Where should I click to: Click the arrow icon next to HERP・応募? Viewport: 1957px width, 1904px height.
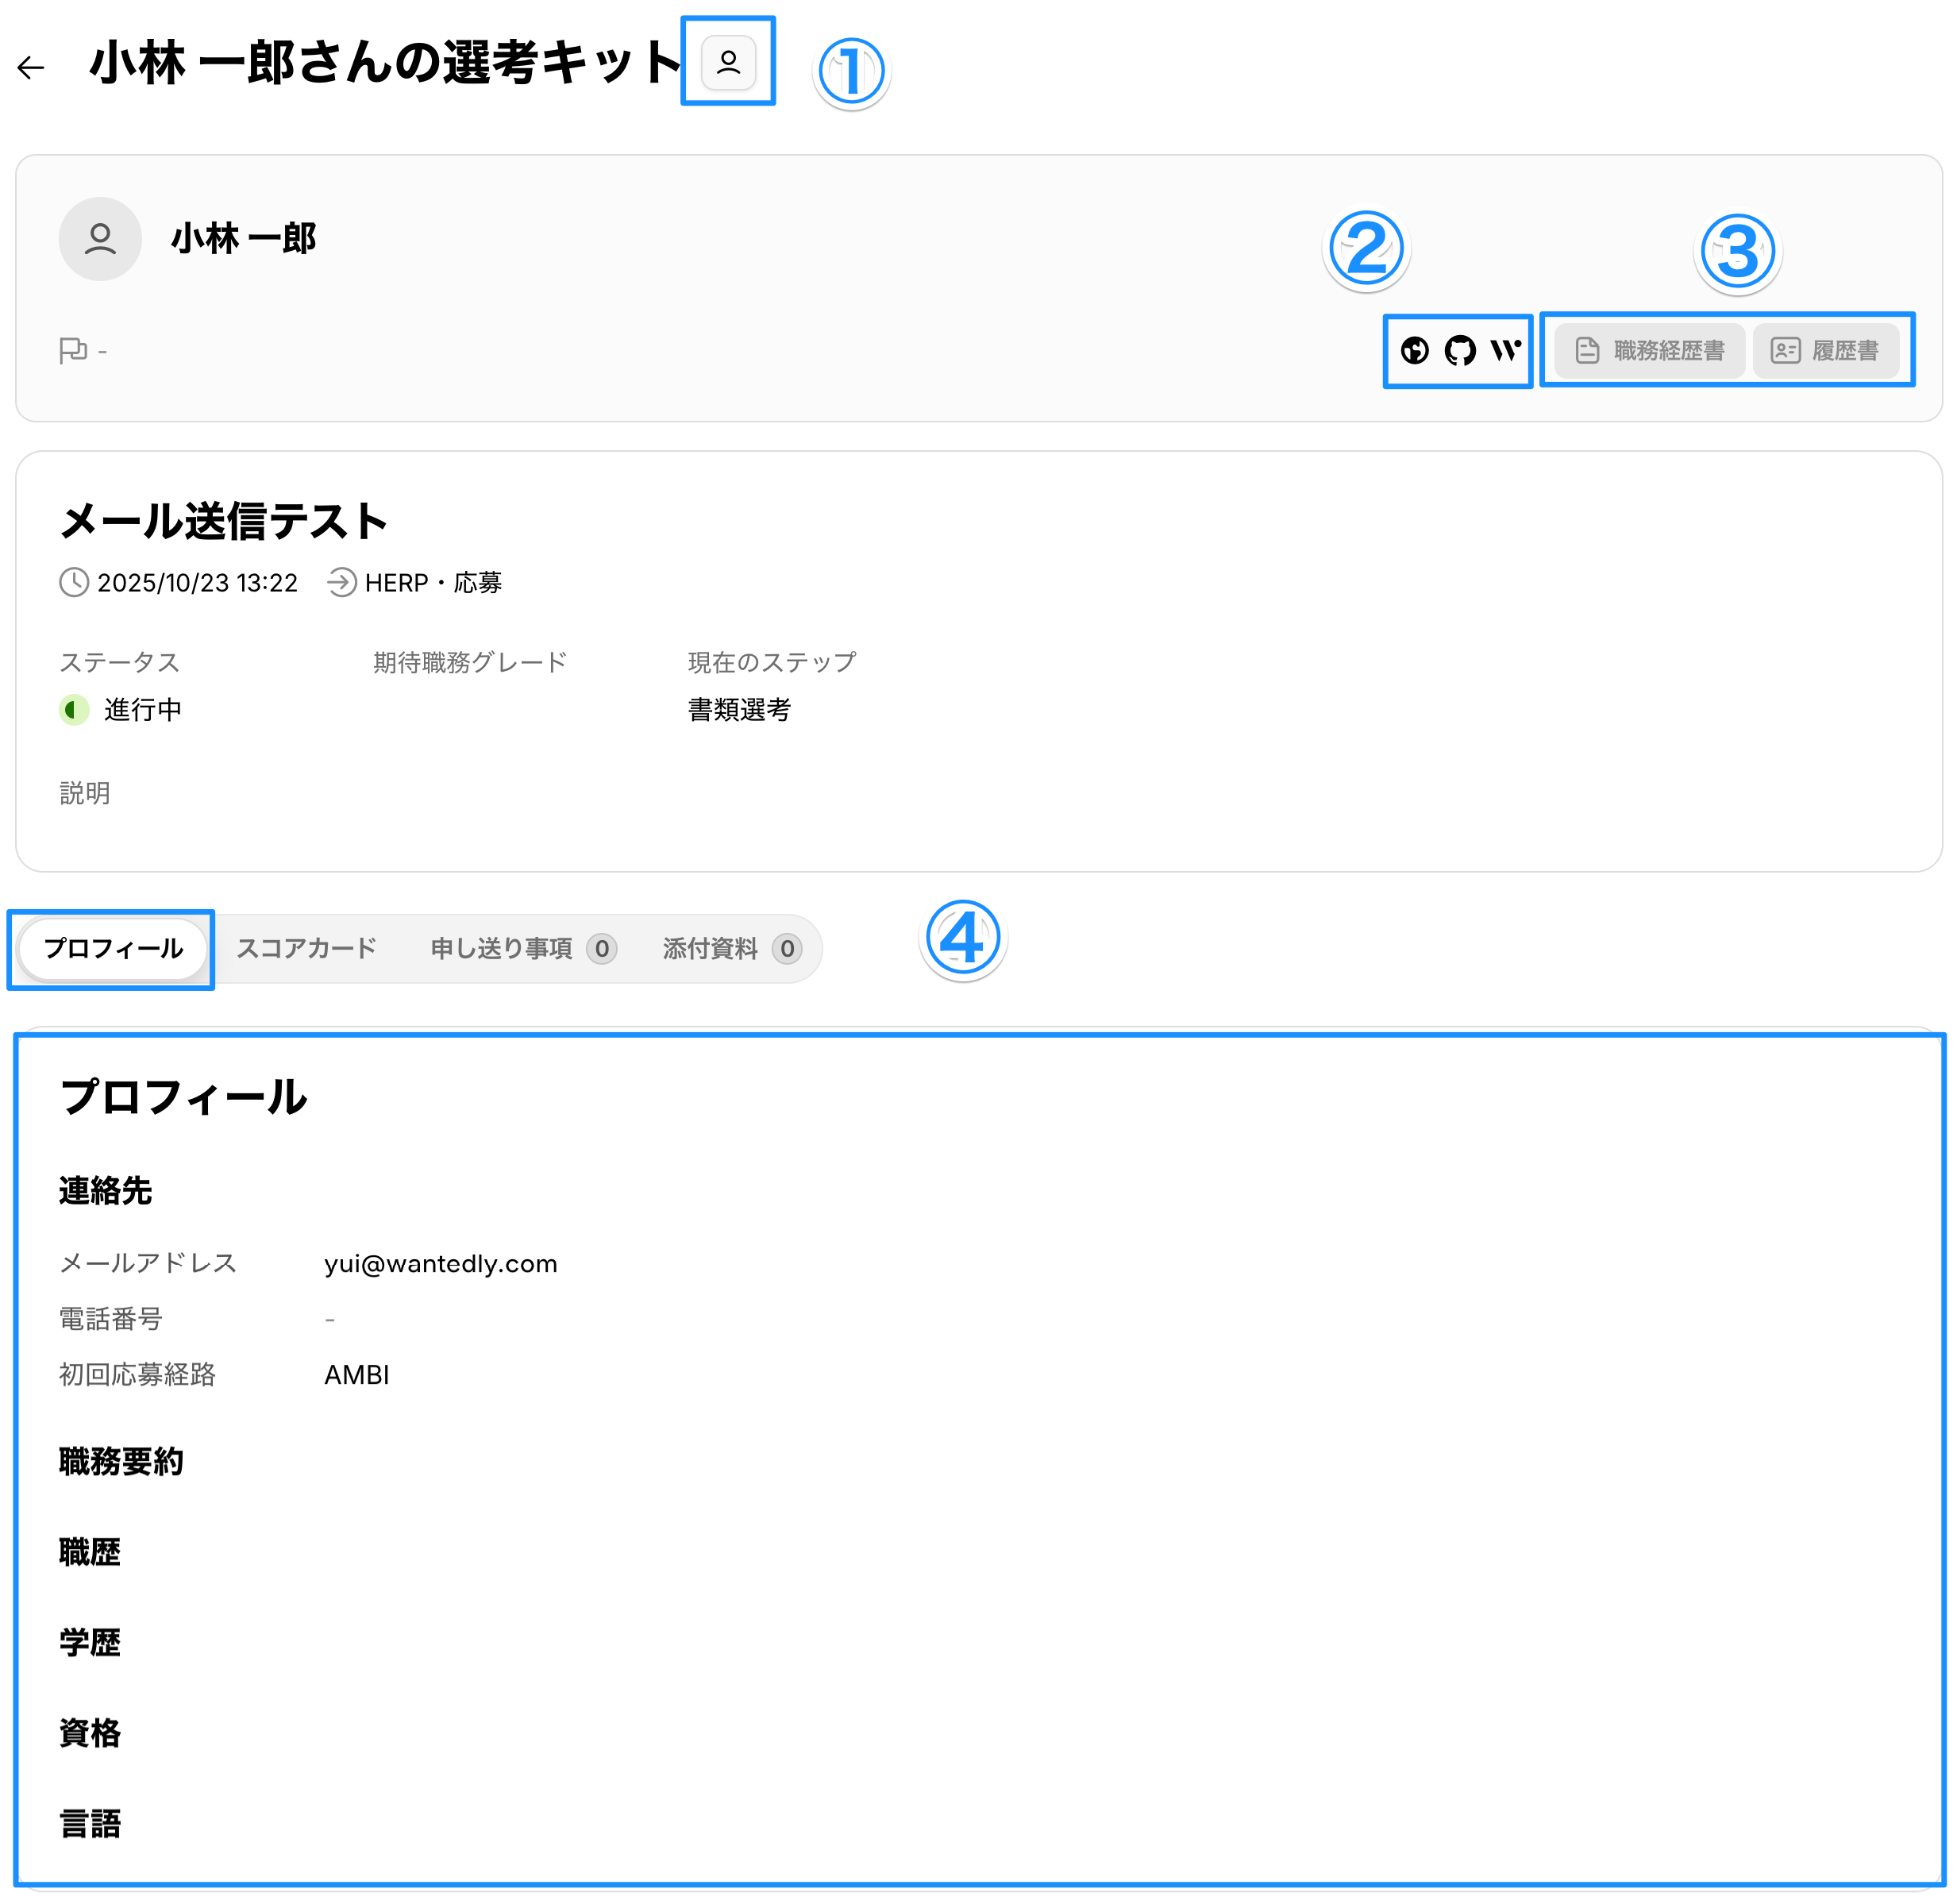[342, 582]
